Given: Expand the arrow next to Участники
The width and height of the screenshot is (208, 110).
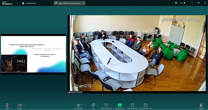Looking at the screenshot, I should (86, 105).
